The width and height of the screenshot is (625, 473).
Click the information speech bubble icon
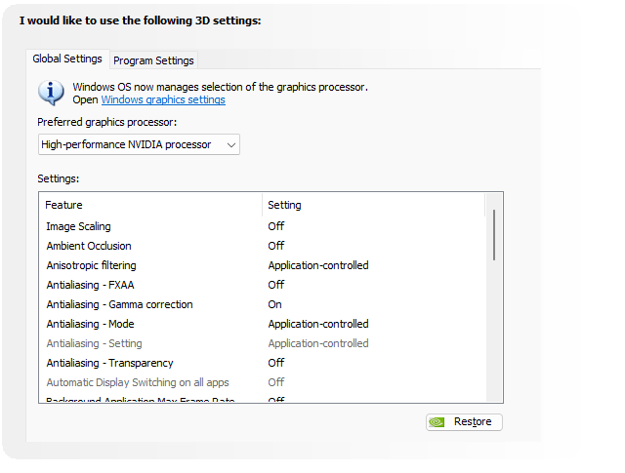click(51, 93)
